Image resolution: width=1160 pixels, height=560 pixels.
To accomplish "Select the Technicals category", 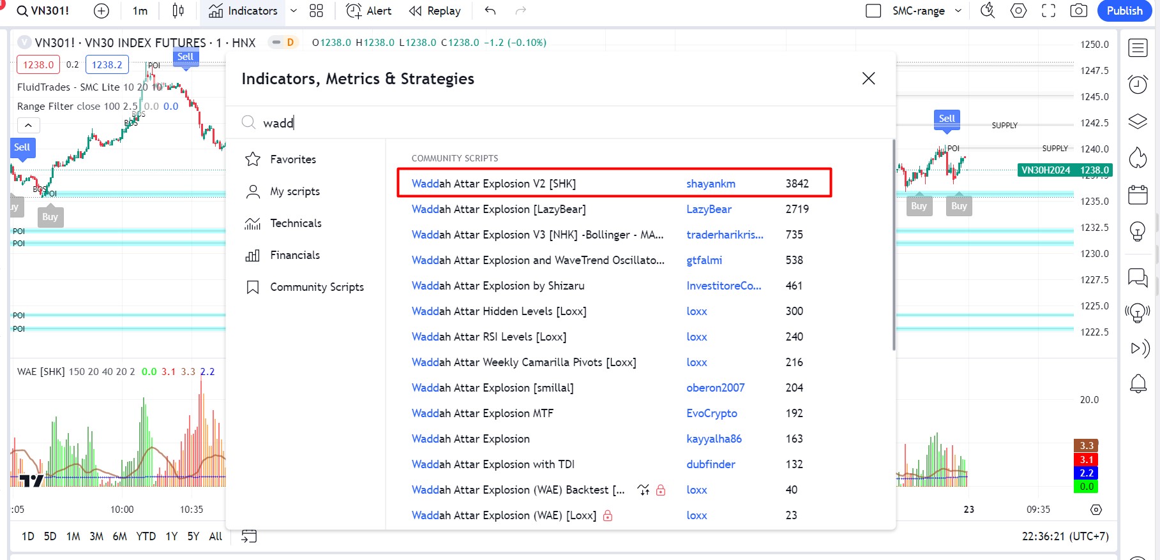I will (296, 223).
